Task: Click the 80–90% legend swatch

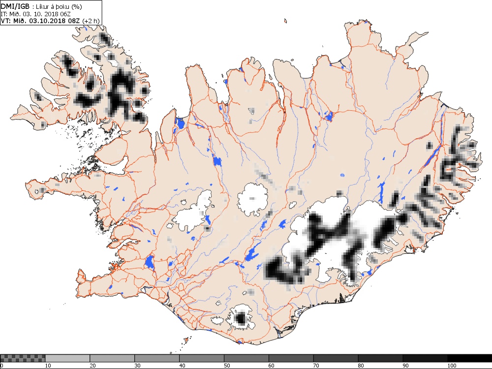Action: point(380,358)
